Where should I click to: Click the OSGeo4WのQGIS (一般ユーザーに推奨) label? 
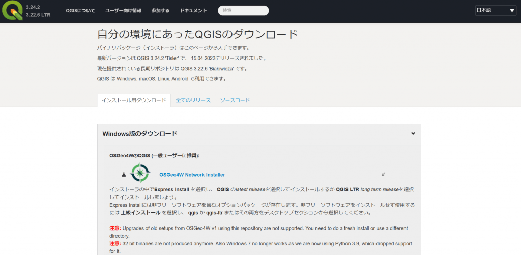coord(155,155)
